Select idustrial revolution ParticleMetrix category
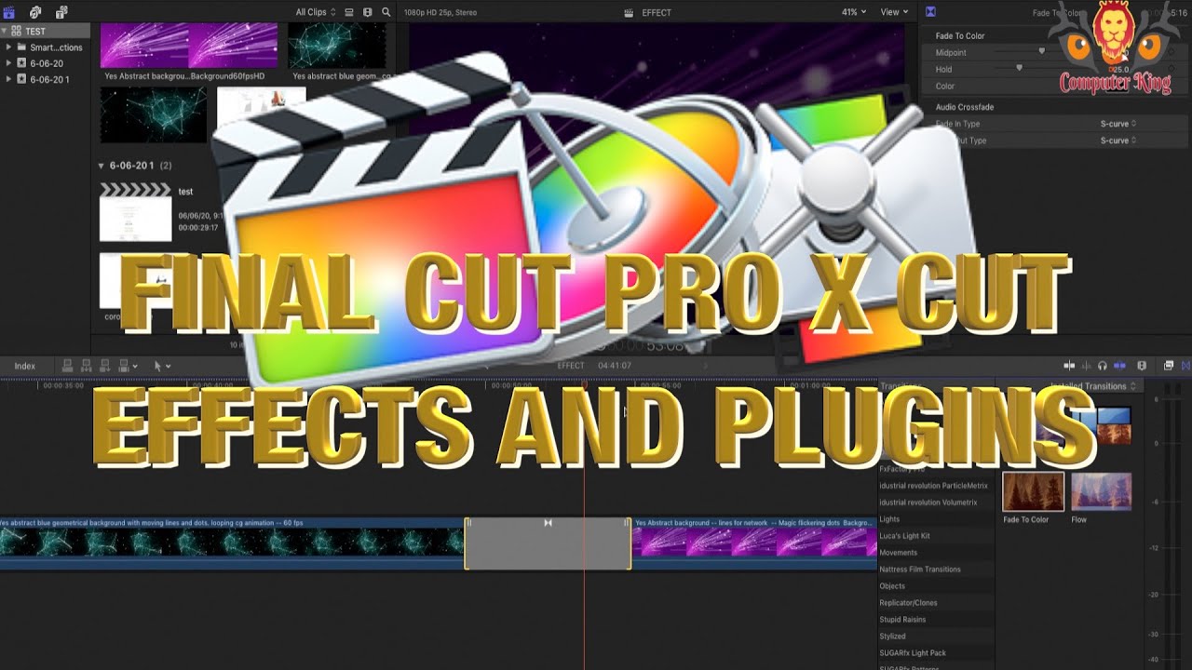 [x=933, y=486]
